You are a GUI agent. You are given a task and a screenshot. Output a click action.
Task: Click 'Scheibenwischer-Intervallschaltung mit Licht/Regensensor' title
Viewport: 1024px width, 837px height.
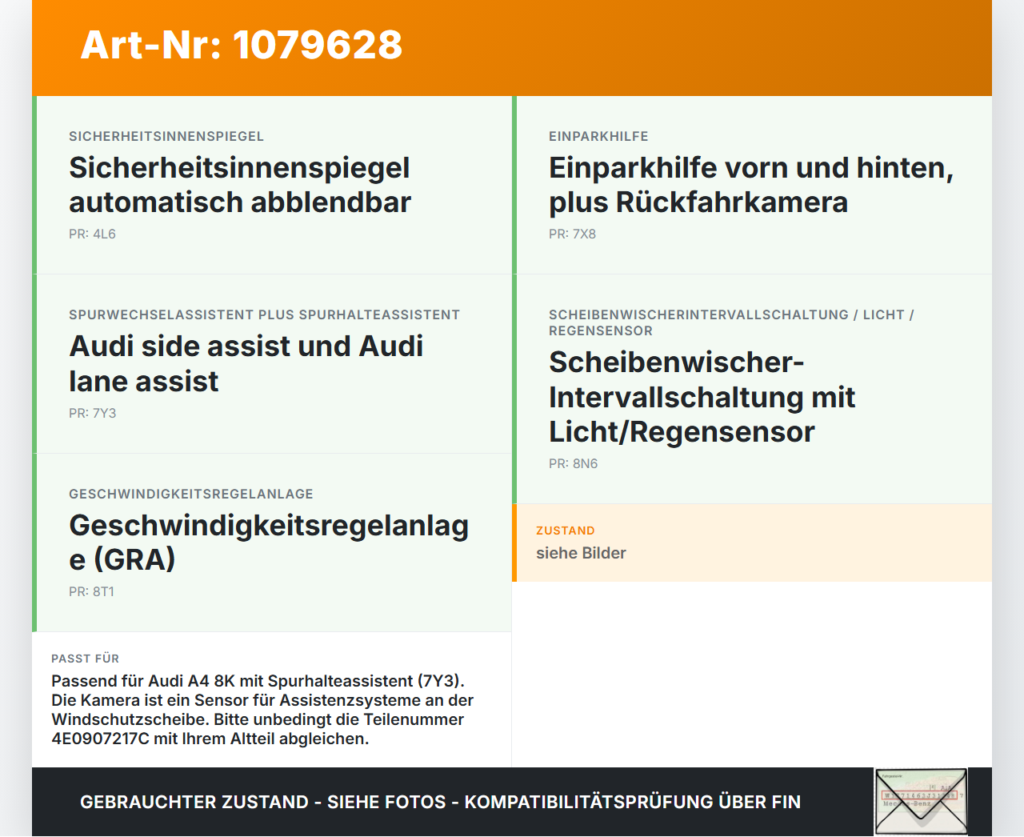(702, 397)
